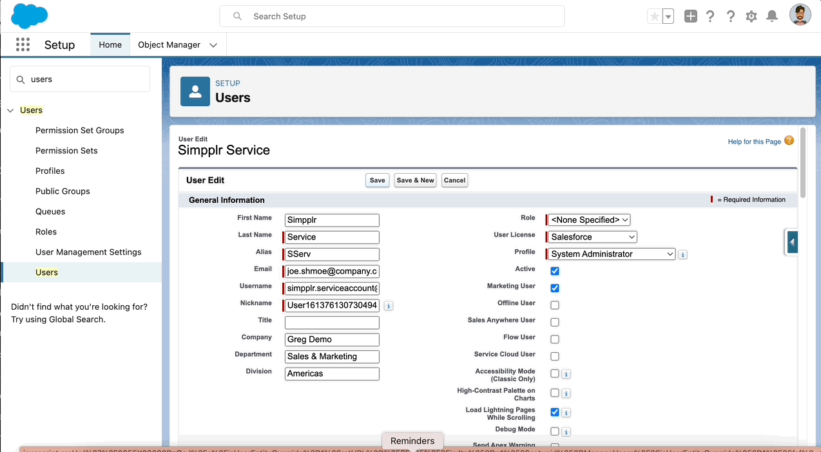
Task: Click the Users page header icon
Action: (x=195, y=91)
